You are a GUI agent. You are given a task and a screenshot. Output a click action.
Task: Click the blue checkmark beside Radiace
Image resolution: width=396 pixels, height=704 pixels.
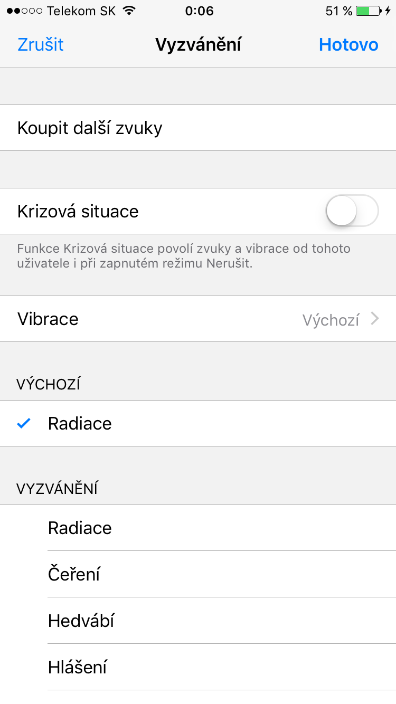tap(24, 423)
